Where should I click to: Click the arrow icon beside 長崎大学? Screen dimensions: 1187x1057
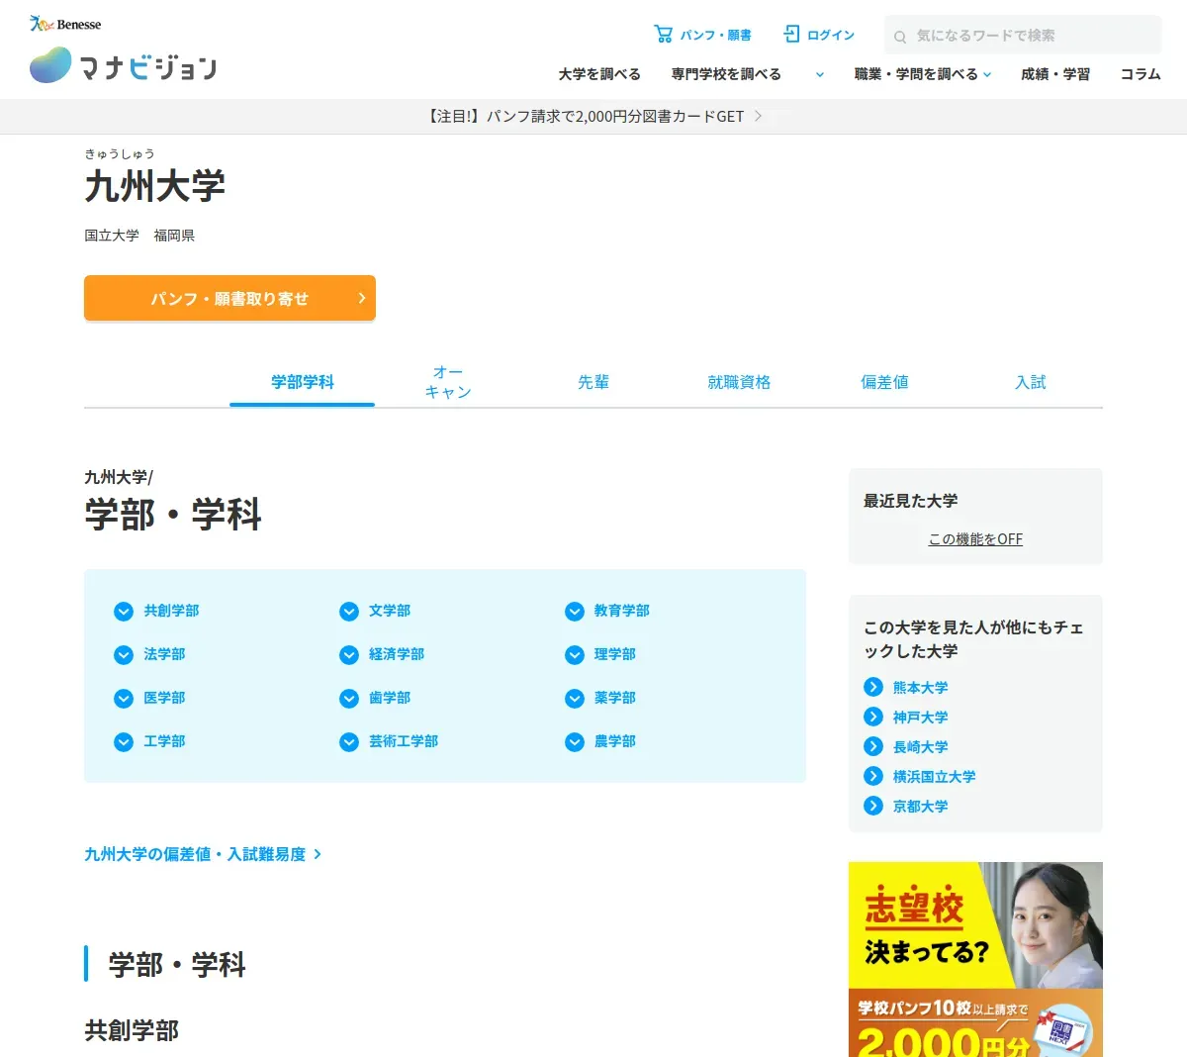(873, 746)
